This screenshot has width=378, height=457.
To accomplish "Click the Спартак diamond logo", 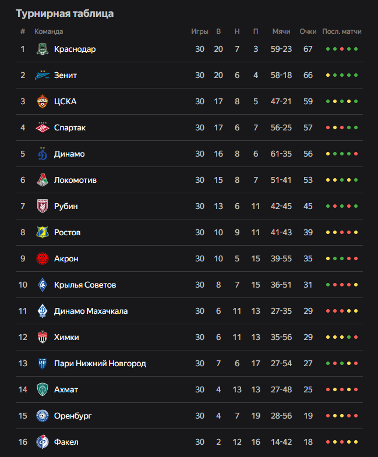I will [43, 127].
